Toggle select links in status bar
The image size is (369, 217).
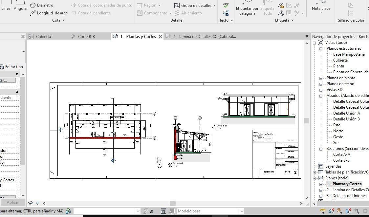(x=323, y=211)
